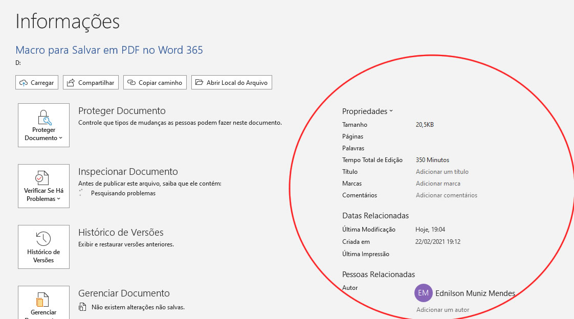Click the Copiar caminho button
The height and width of the screenshot is (319, 574).
click(x=155, y=82)
